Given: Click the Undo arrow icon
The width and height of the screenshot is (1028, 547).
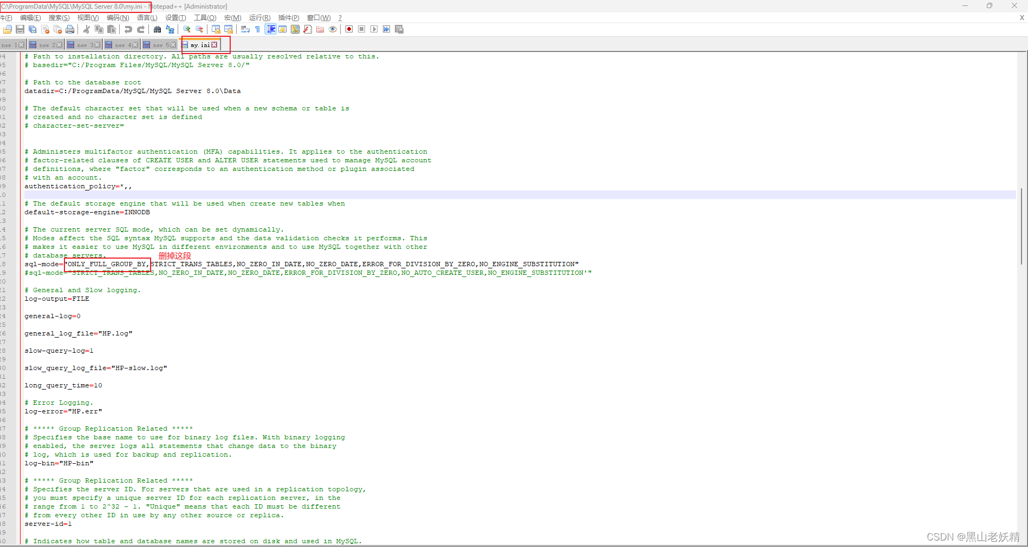Looking at the screenshot, I should click(128, 29).
